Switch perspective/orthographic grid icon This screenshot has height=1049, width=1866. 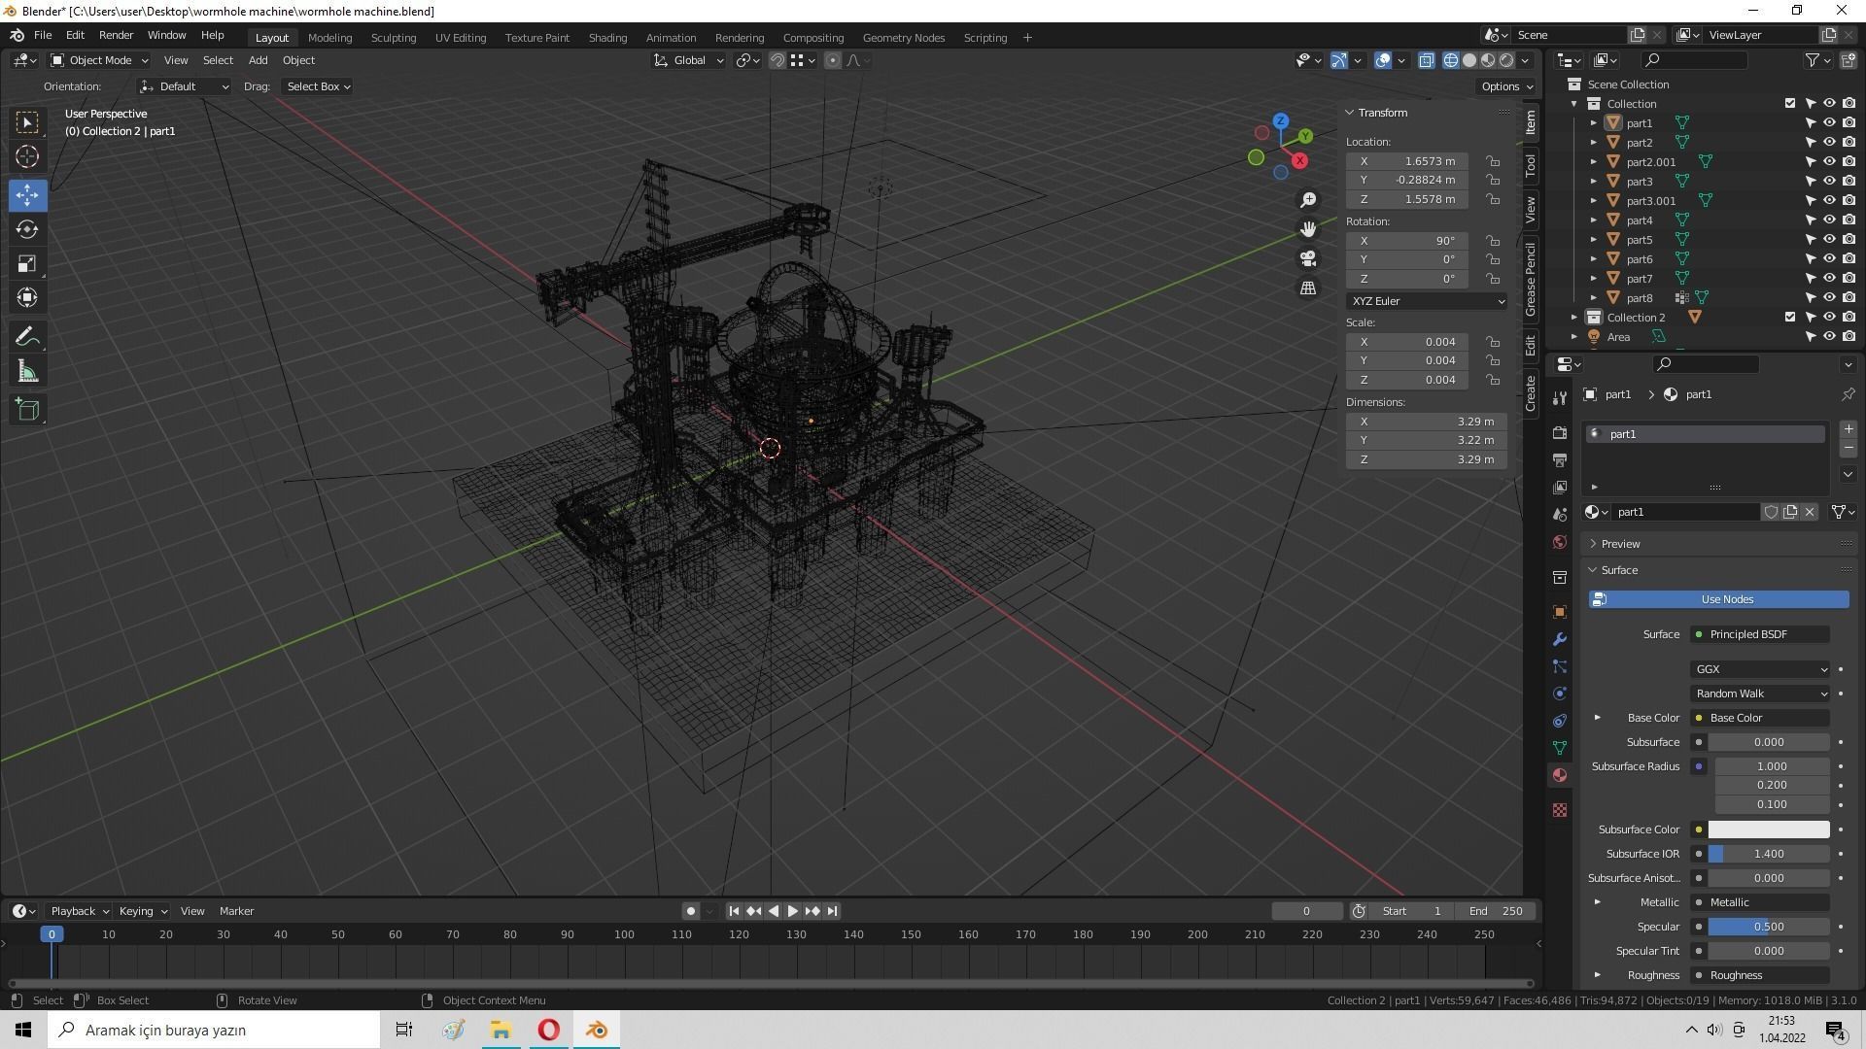1308,288
